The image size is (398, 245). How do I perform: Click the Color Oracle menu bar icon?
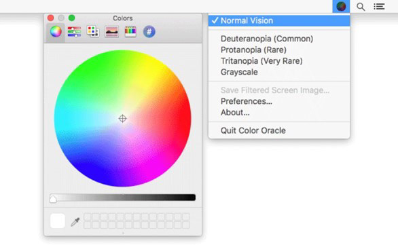tap(341, 6)
